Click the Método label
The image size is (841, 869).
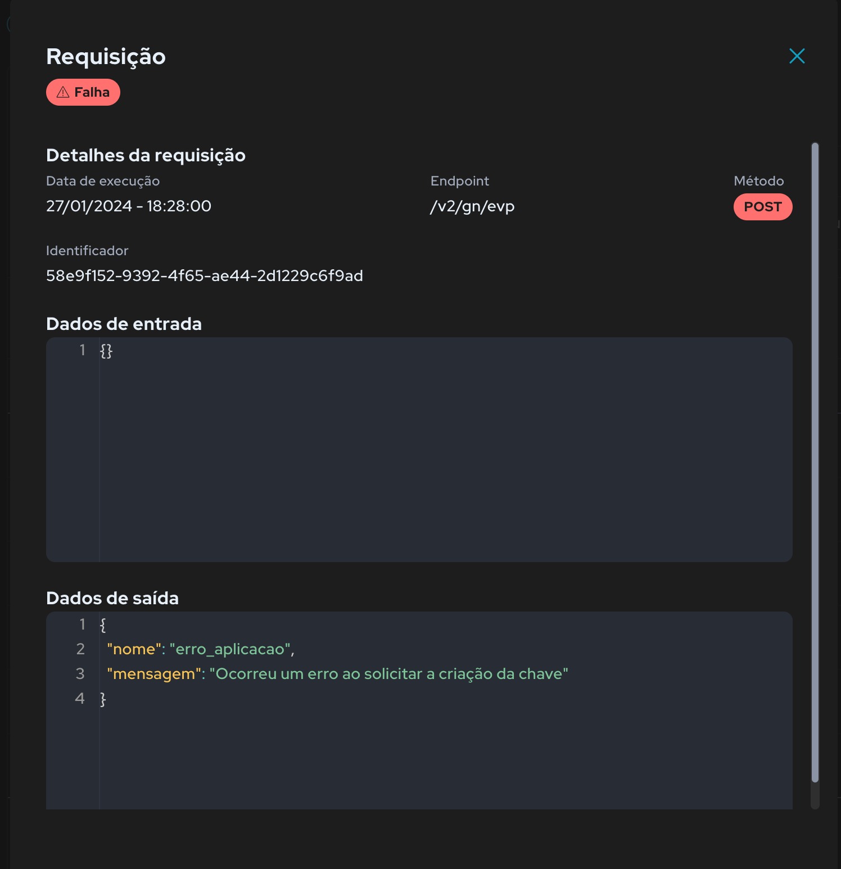click(759, 181)
